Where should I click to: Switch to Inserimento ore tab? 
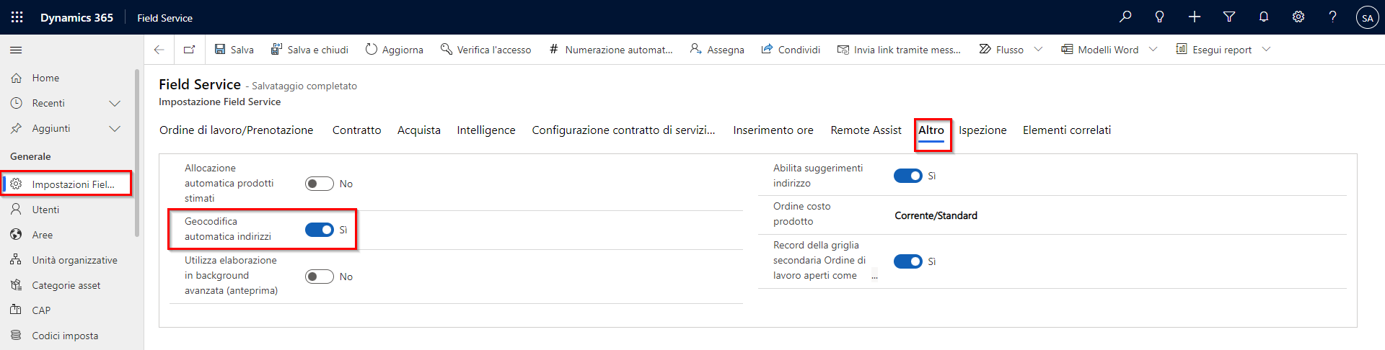click(773, 130)
